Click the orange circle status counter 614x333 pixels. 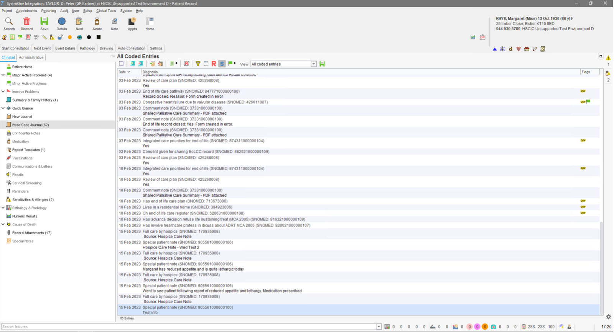pyautogui.click(x=485, y=327)
